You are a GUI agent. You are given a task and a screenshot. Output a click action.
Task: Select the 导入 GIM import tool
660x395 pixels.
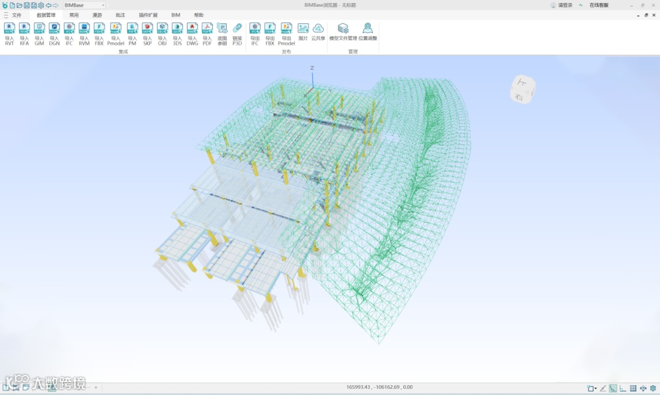39,34
